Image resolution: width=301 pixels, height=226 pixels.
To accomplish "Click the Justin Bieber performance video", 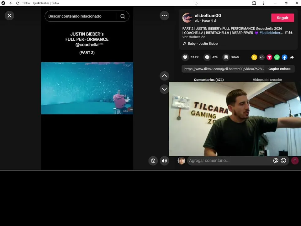I will coord(87,88).
